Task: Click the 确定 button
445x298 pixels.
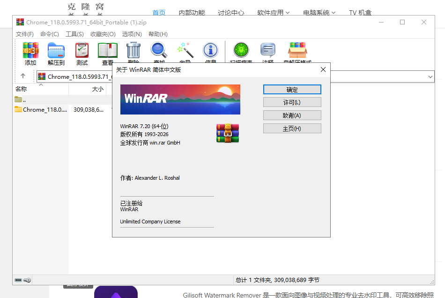Action: click(292, 90)
